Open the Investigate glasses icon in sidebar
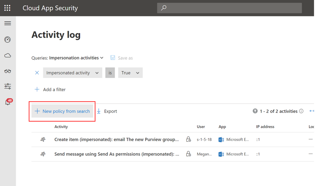Screen dimensions: 317x186 point(8,71)
